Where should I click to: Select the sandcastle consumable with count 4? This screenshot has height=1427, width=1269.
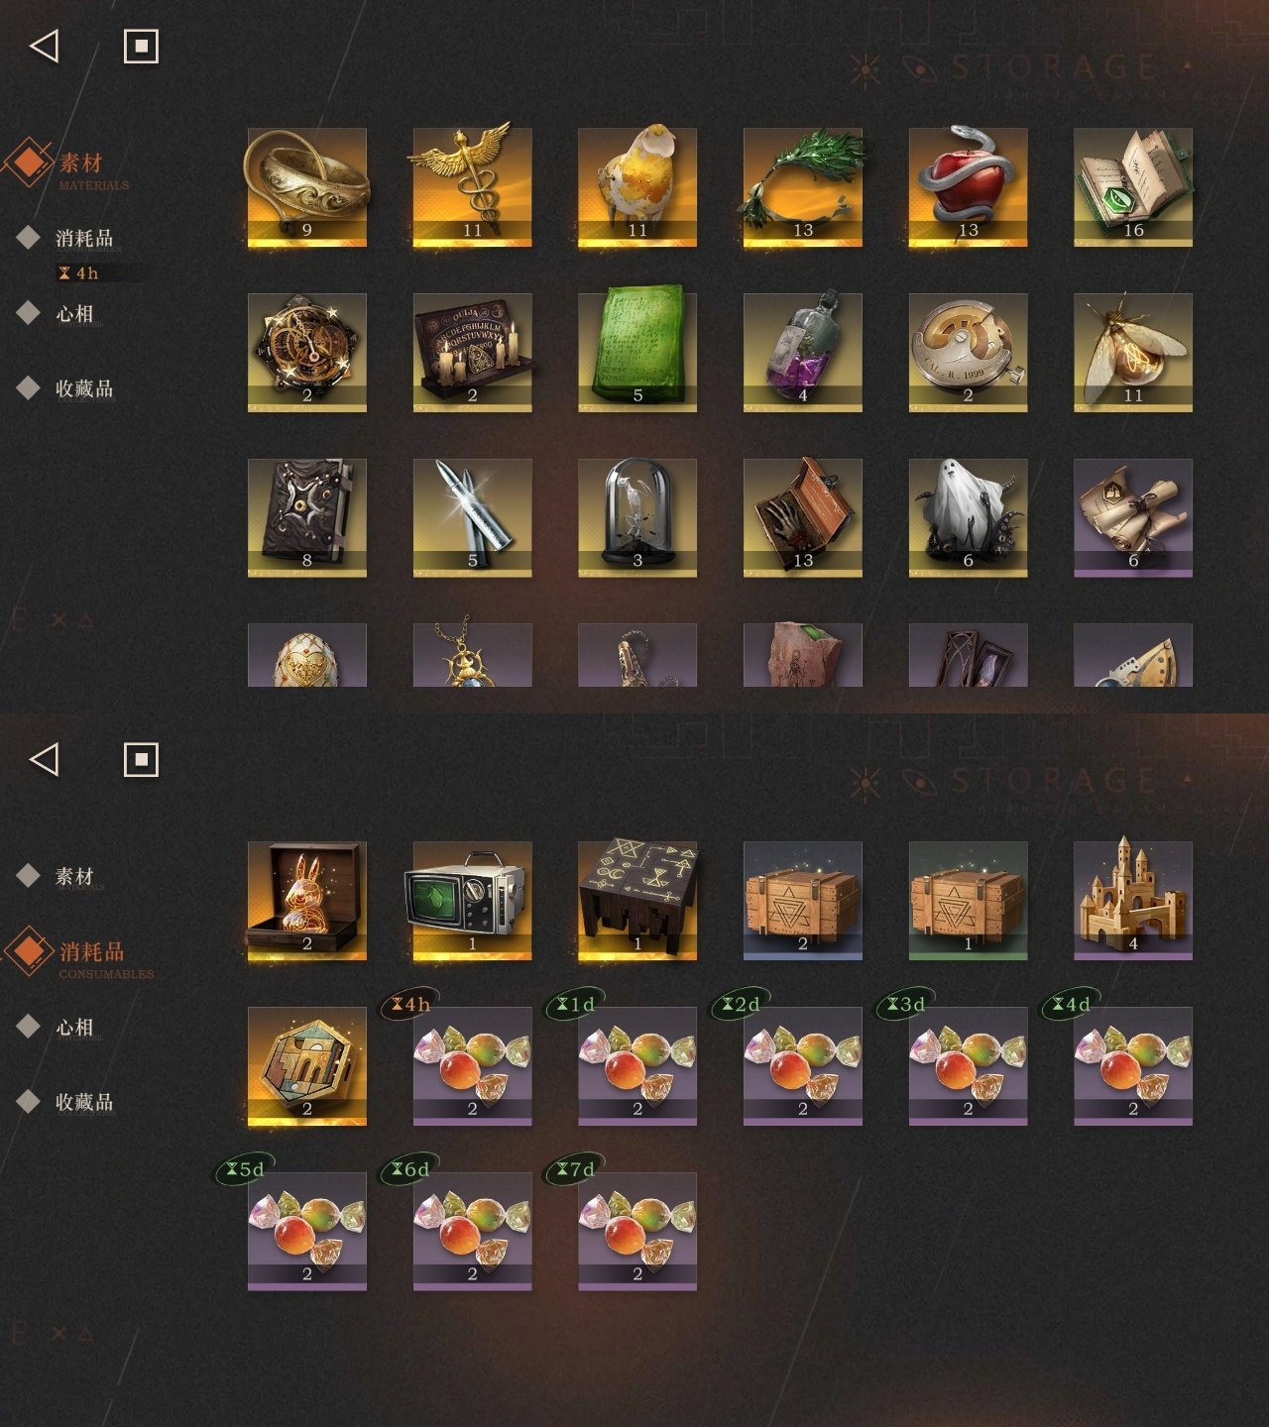point(1133,901)
